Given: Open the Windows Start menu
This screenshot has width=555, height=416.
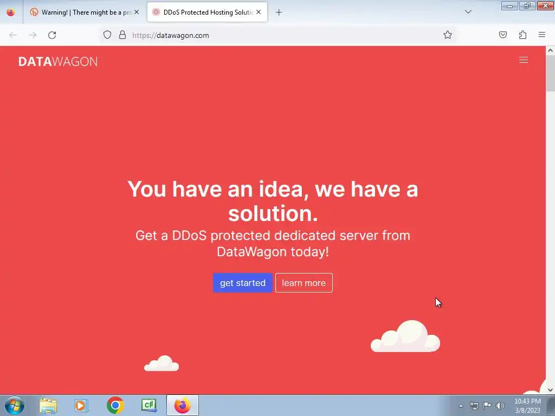Looking at the screenshot, I should (15, 405).
